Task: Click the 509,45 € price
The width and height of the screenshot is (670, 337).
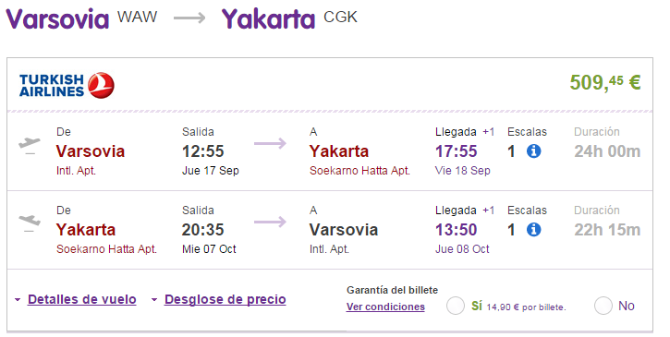Action: click(605, 82)
